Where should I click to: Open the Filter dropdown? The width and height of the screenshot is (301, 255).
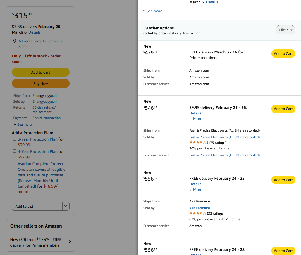point(285,30)
